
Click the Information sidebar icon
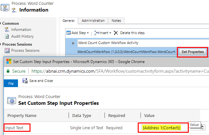[7, 30]
